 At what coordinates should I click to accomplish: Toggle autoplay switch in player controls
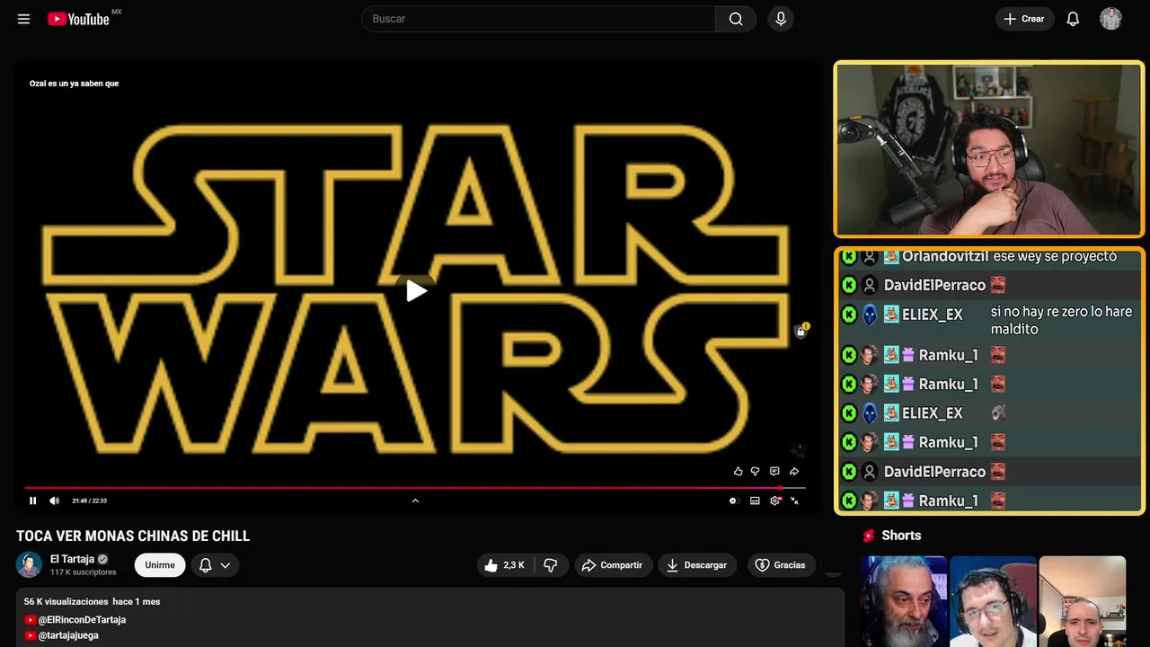pyautogui.click(x=733, y=501)
